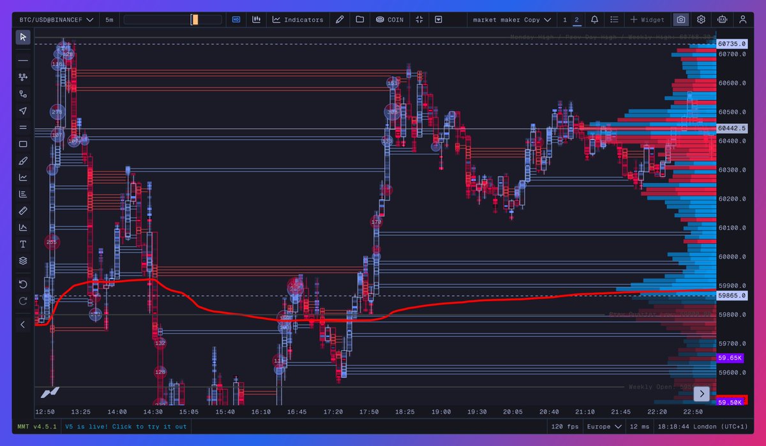Click the COIN button in top toolbar
This screenshot has height=446, width=766.
[390, 20]
